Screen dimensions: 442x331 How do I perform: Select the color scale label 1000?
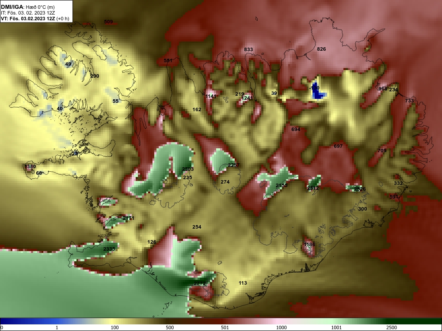coord(281,327)
